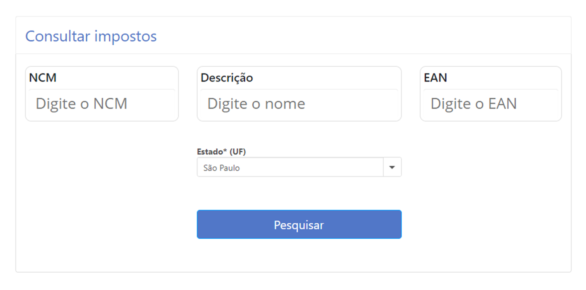Focus the Descrição text field
The image size is (586, 290).
click(x=299, y=104)
